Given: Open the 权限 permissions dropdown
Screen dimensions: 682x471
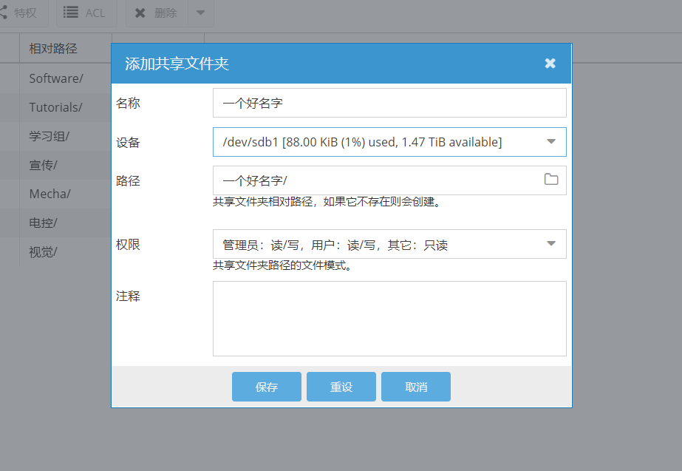Looking at the screenshot, I should point(550,244).
